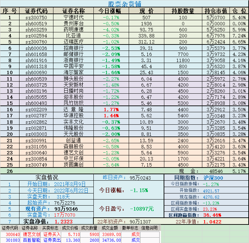Screen dimensions: 249x243
Task: Select 中兰环保 market value 3万4221
Action: click(x=216, y=159)
